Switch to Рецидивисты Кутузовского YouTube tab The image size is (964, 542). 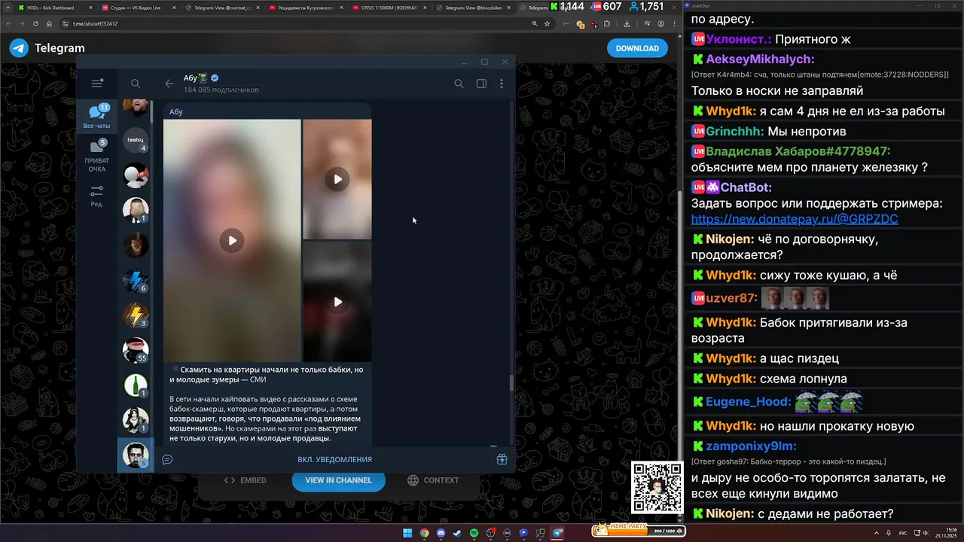tap(306, 8)
